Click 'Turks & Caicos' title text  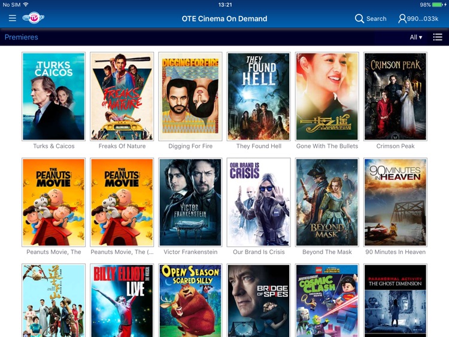pyautogui.click(x=54, y=146)
